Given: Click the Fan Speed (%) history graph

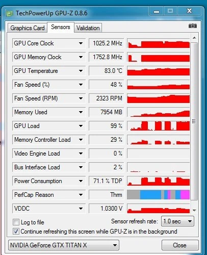Looking at the screenshot, I should tap(159, 85).
